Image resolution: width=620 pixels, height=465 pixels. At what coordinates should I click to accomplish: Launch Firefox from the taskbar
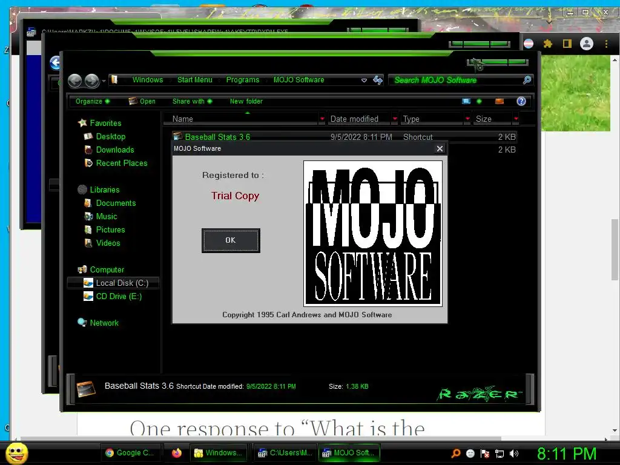pyautogui.click(x=176, y=453)
